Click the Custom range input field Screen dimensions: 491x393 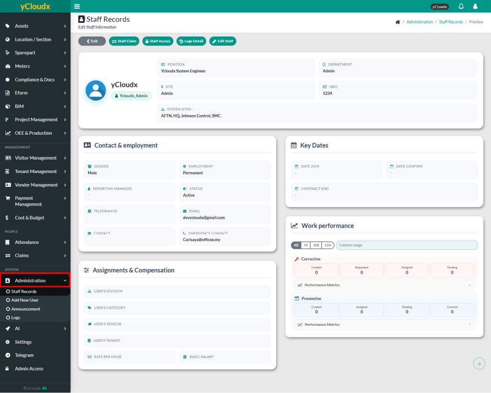tap(407, 245)
